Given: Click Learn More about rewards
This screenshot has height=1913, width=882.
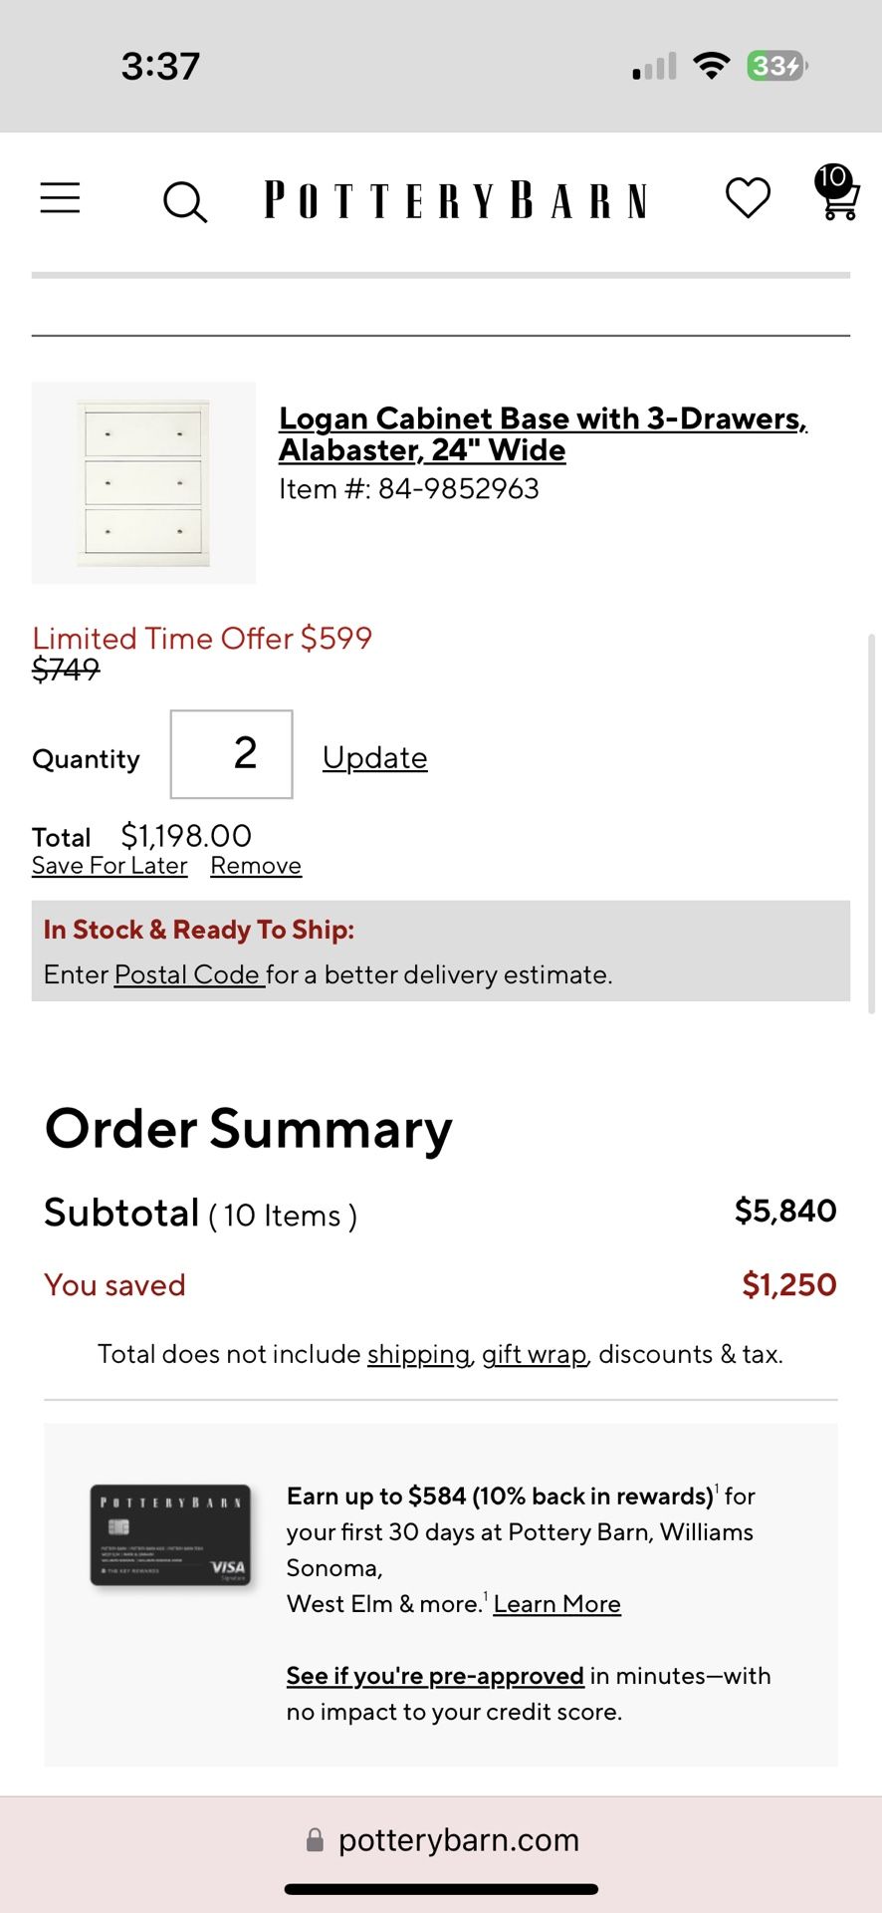Looking at the screenshot, I should (557, 1603).
